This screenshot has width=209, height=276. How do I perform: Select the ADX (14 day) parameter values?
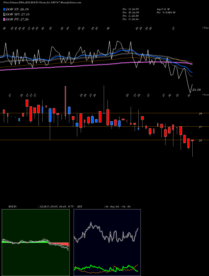(x=117, y=207)
